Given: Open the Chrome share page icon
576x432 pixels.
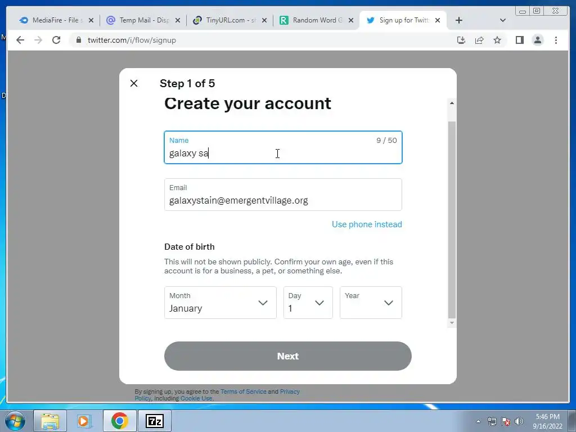Looking at the screenshot, I should 479,40.
